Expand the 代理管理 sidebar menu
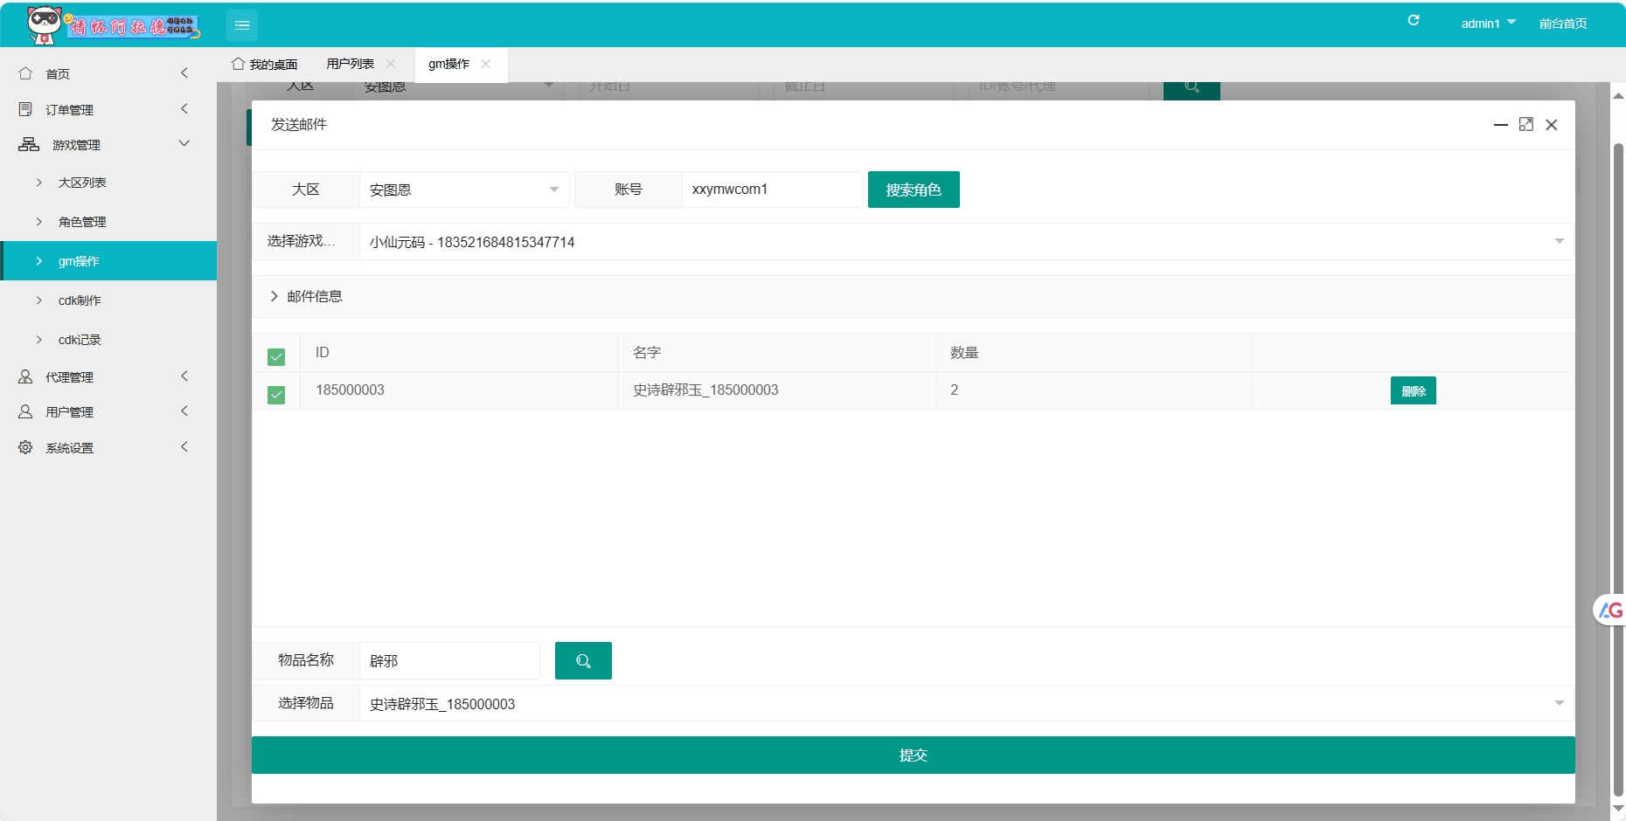Image resolution: width=1626 pixels, height=821 pixels. point(108,376)
